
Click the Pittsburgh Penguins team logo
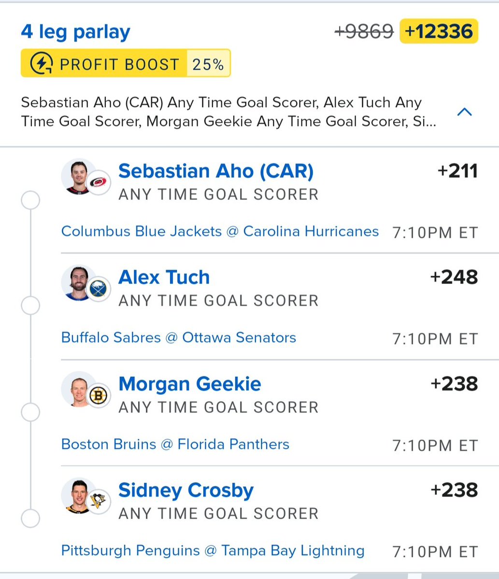click(100, 502)
